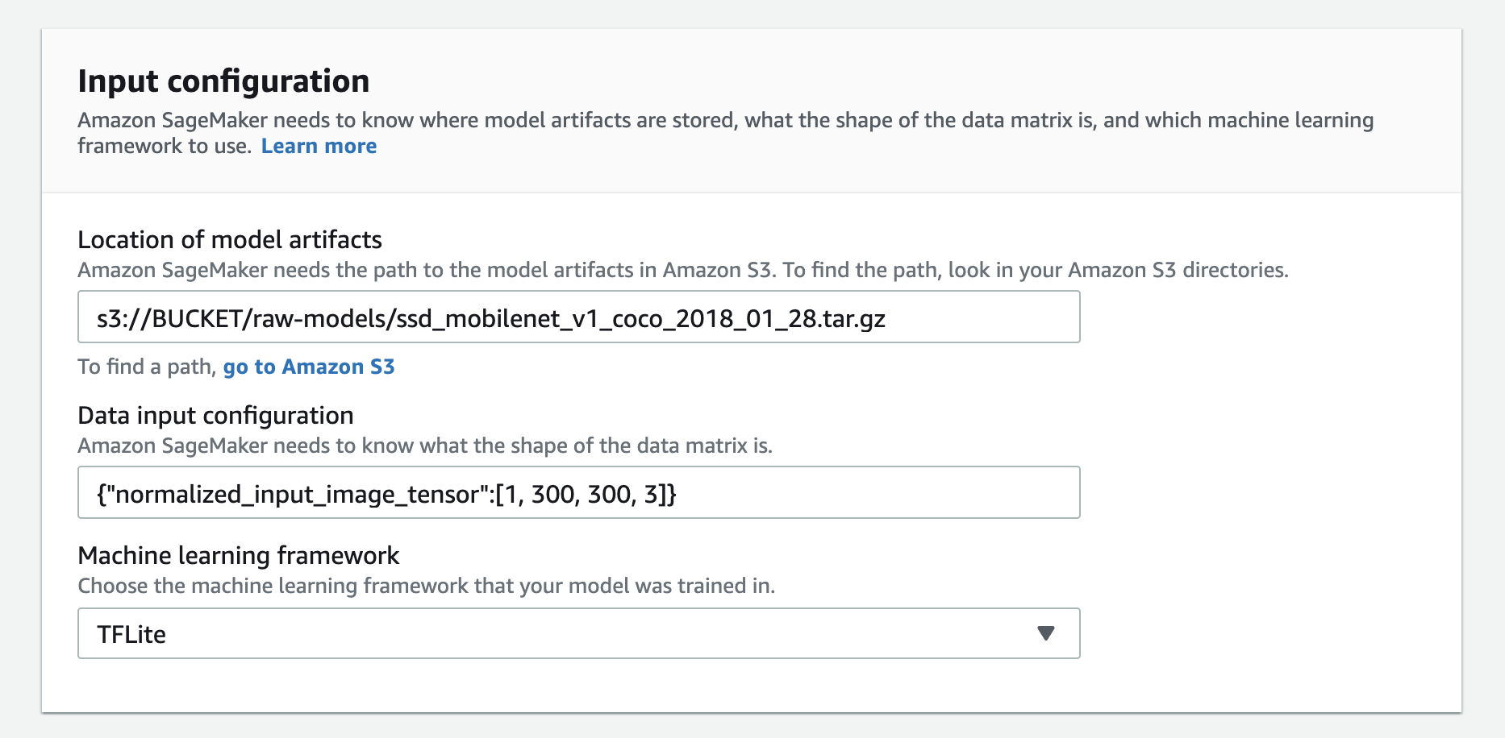Click the "Input configuration" heading
1505x738 pixels.
pos(223,81)
